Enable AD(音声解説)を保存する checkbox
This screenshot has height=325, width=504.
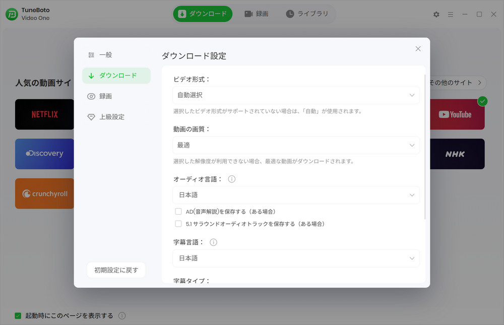pos(178,212)
